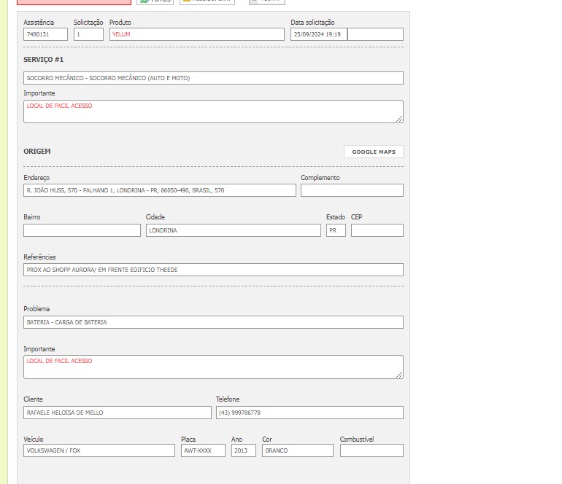Open the Google Maps button
Screen dimensions: 562x484
pyautogui.click(x=374, y=152)
